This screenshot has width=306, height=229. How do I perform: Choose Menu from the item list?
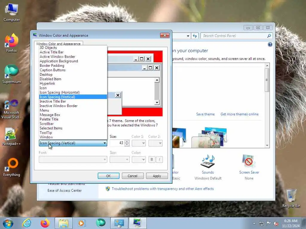coord(73,110)
